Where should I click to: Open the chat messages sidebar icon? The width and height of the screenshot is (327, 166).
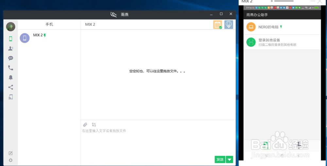click(11, 58)
